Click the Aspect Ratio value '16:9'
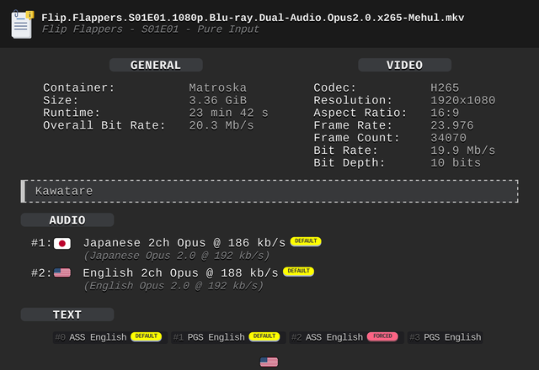 (x=445, y=113)
